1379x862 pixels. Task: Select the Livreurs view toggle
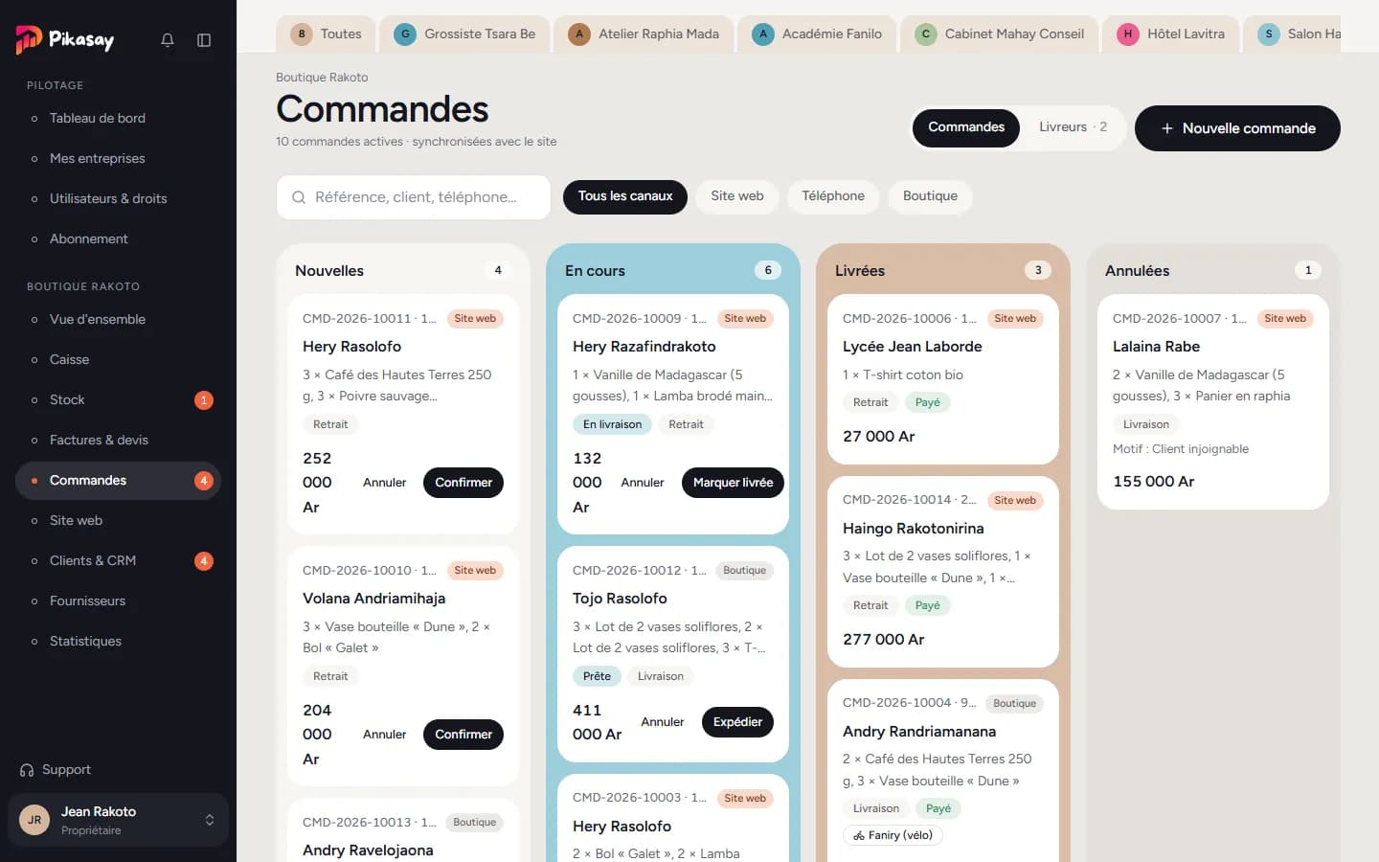pyautogui.click(x=1073, y=127)
